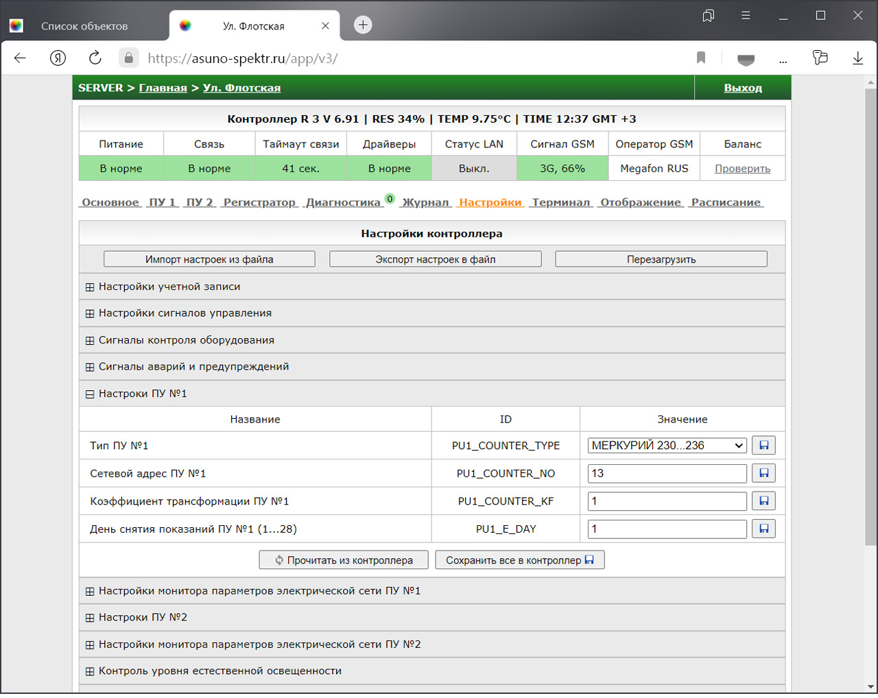Viewport: 878px width, 698px height.
Task: Click the PU1_COUNTER_TYPE ID cell
Action: click(506, 446)
